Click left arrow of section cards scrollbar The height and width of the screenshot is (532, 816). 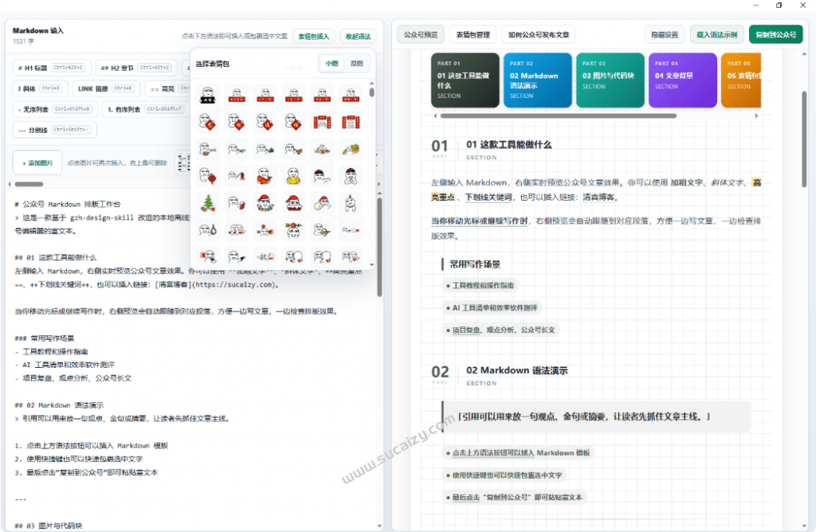point(435,116)
